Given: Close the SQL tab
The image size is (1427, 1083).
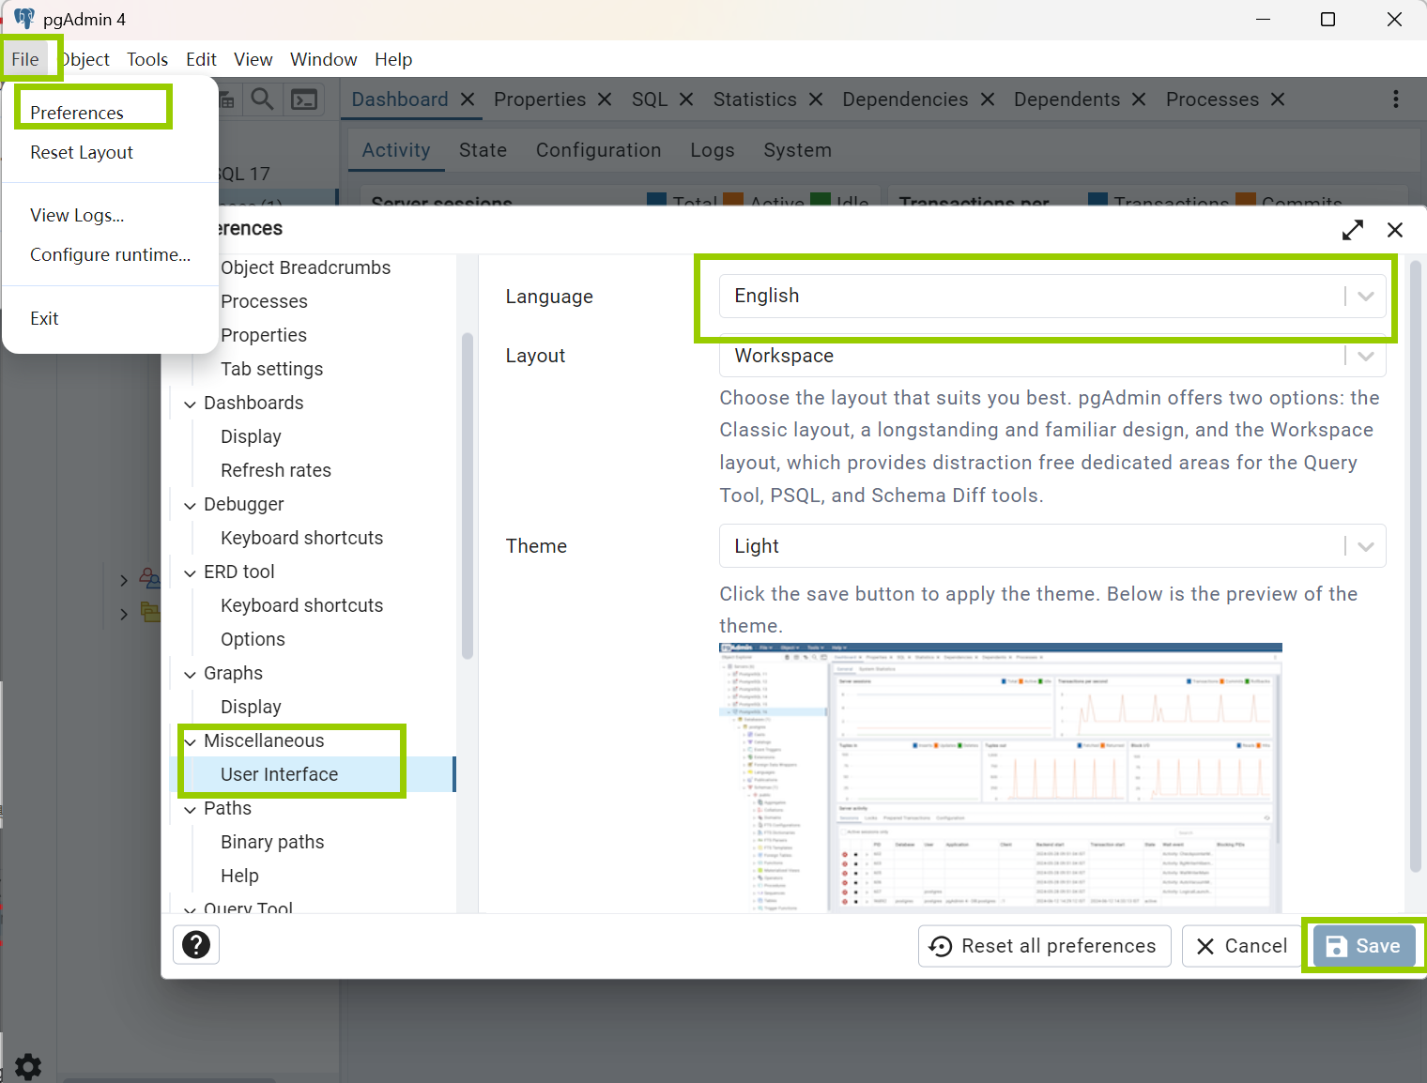Looking at the screenshot, I should (x=686, y=99).
